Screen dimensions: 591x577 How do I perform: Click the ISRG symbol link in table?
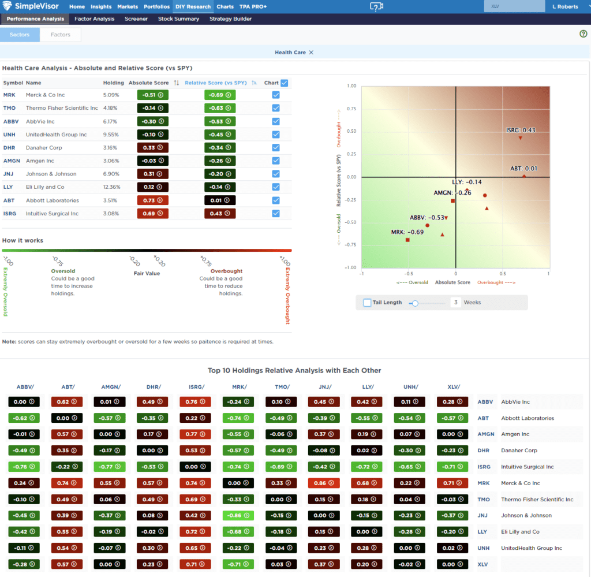(10, 214)
